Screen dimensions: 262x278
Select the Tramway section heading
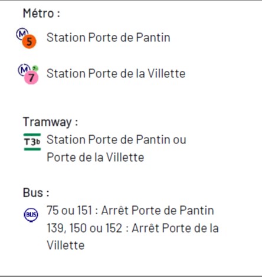(x=50, y=122)
